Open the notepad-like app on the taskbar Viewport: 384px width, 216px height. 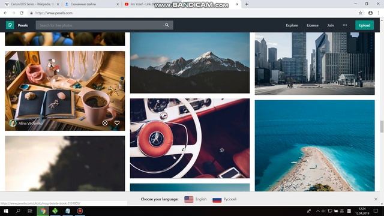(68, 211)
